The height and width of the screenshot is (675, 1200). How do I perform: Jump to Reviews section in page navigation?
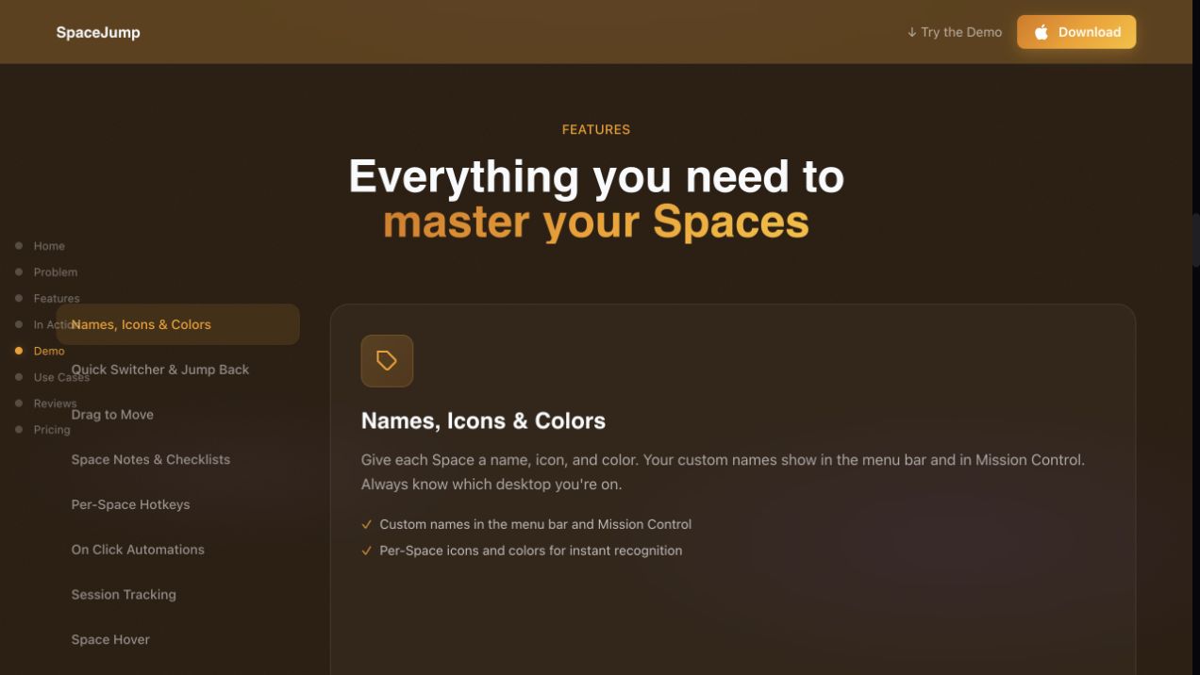[x=55, y=403]
